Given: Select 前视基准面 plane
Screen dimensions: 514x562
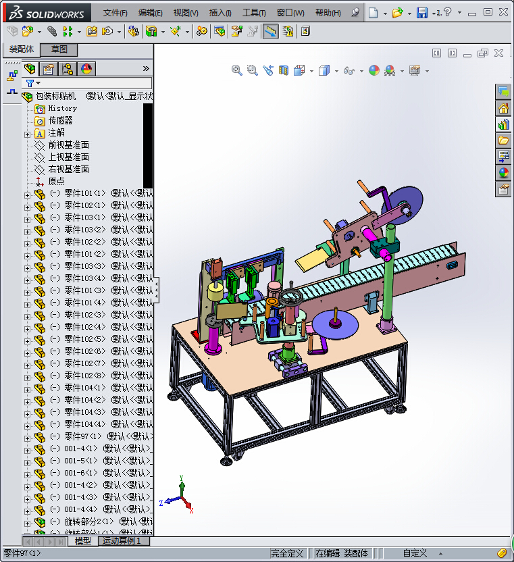Looking at the screenshot, I should tap(68, 145).
